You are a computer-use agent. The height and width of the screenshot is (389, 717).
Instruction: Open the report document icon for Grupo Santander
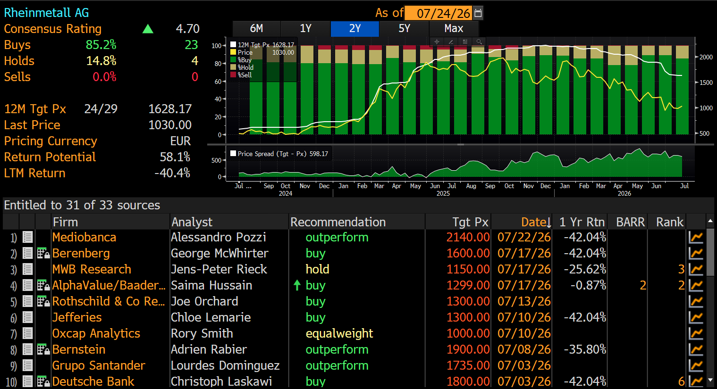pyautogui.click(x=28, y=365)
